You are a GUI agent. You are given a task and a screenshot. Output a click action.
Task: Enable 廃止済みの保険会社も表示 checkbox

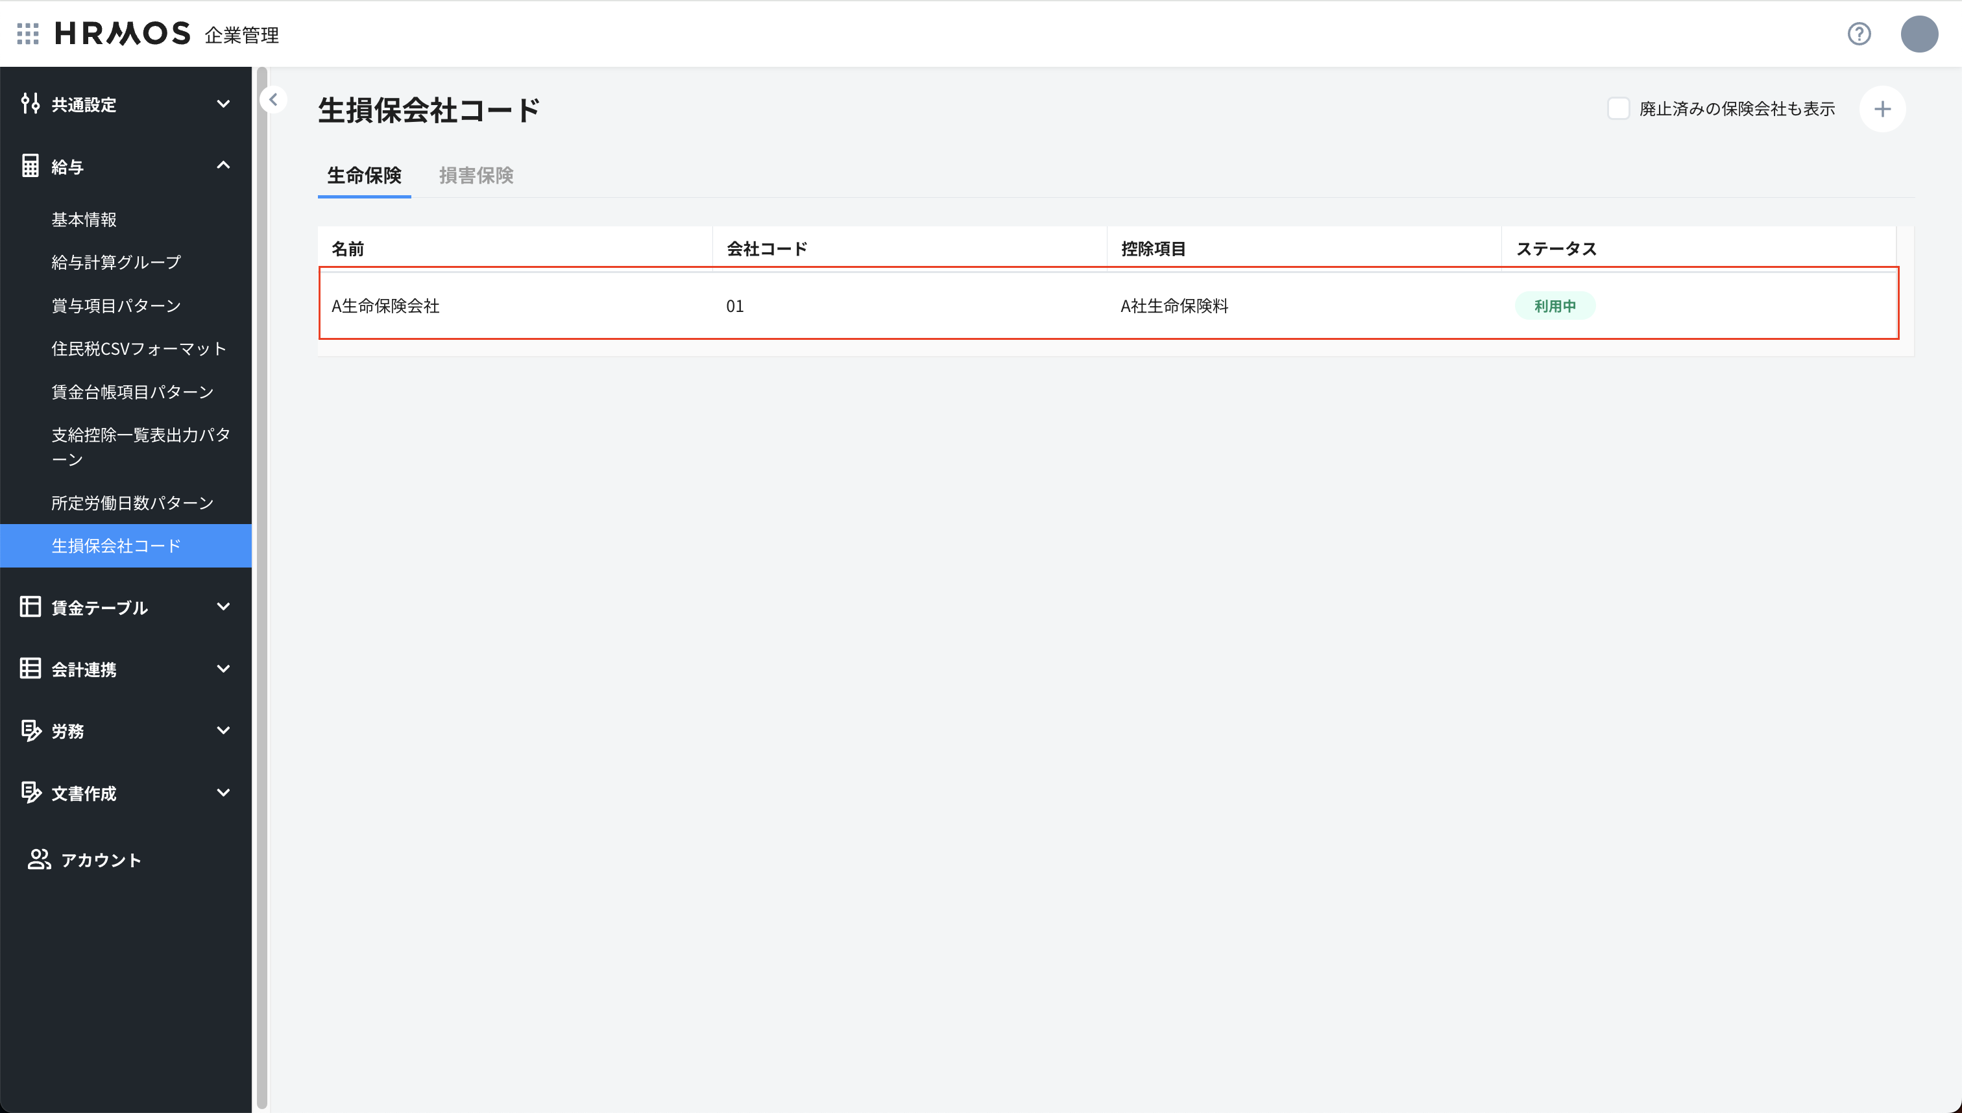point(1619,108)
